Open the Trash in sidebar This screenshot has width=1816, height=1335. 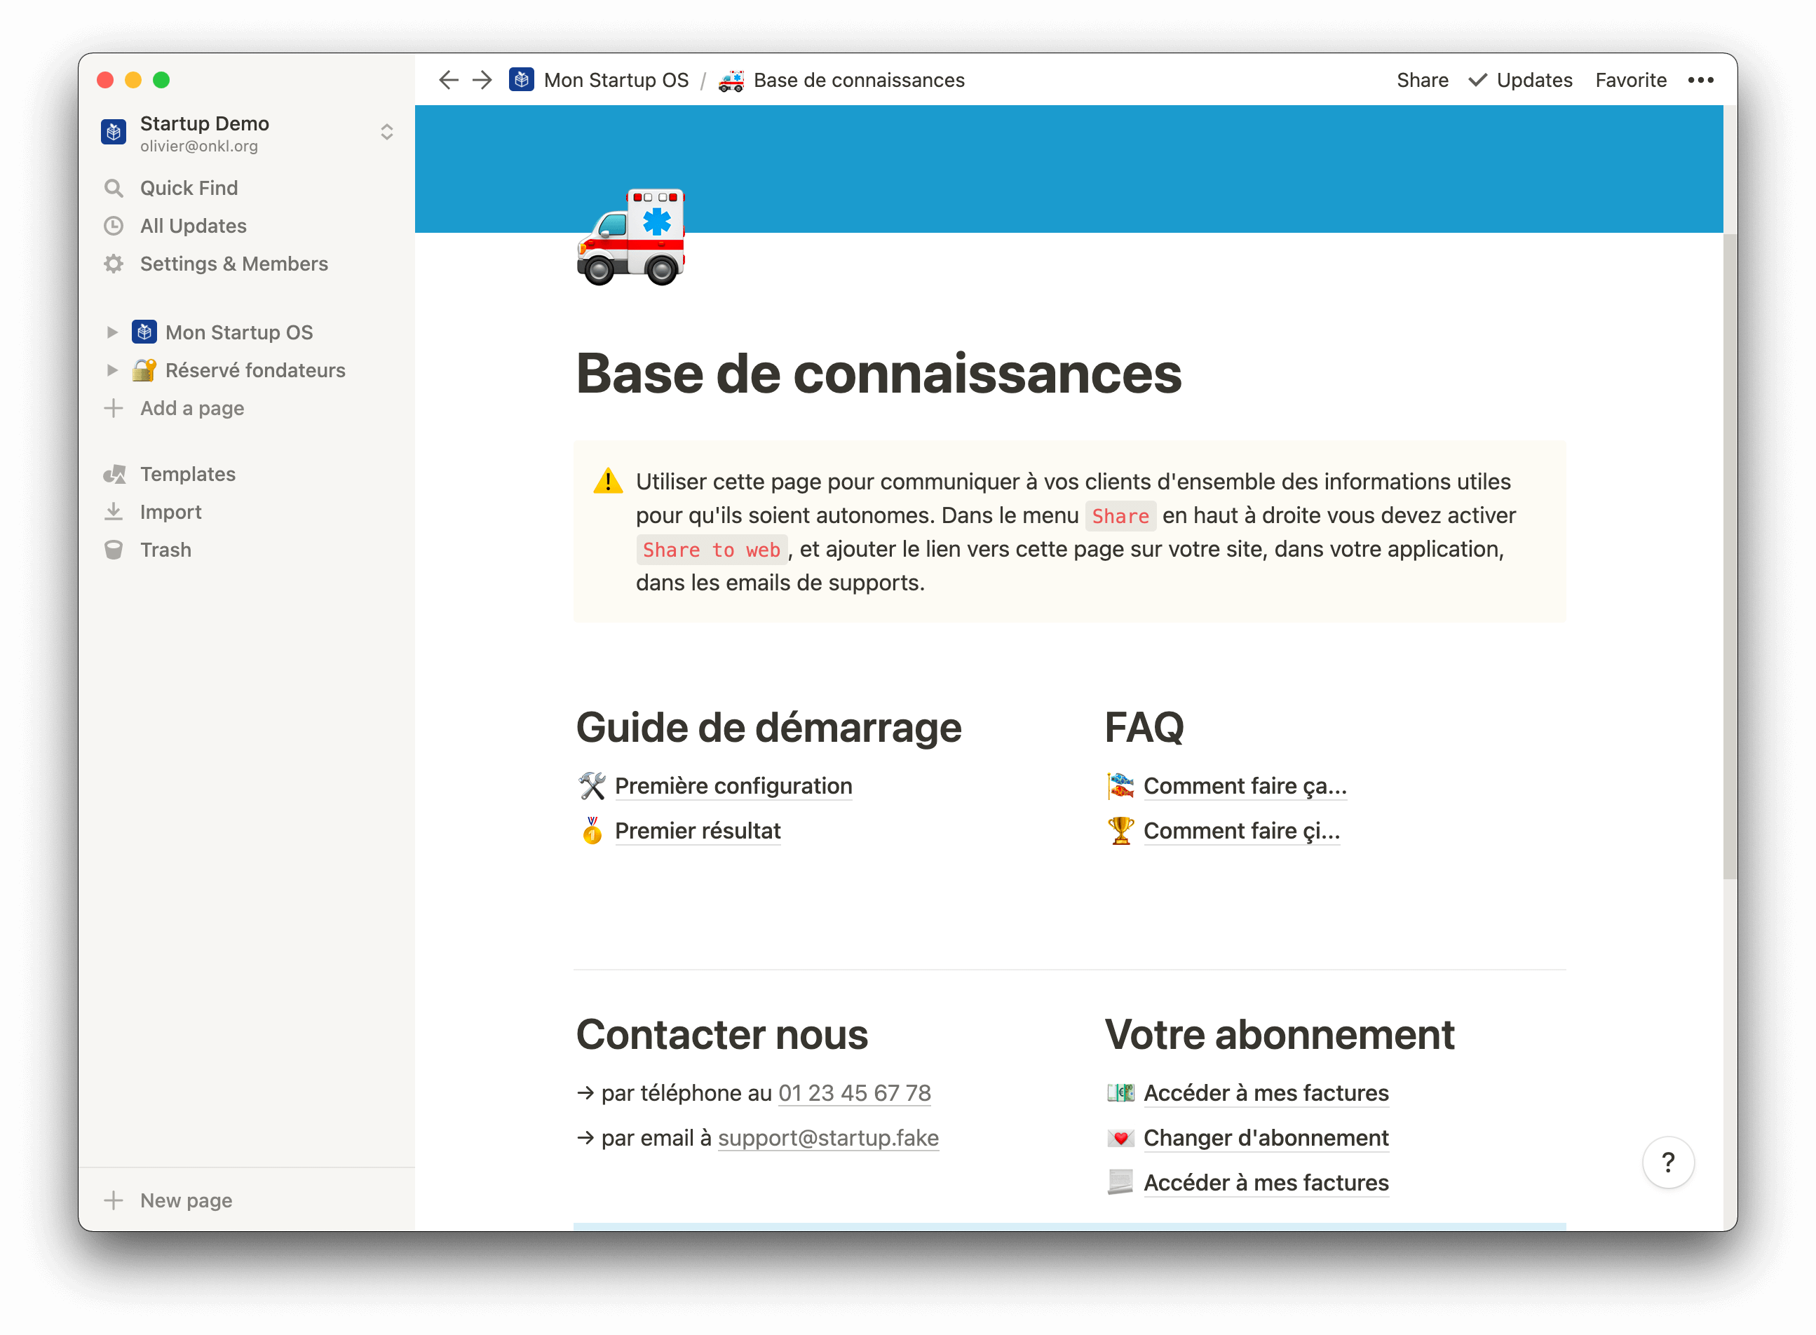tap(165, 550)
